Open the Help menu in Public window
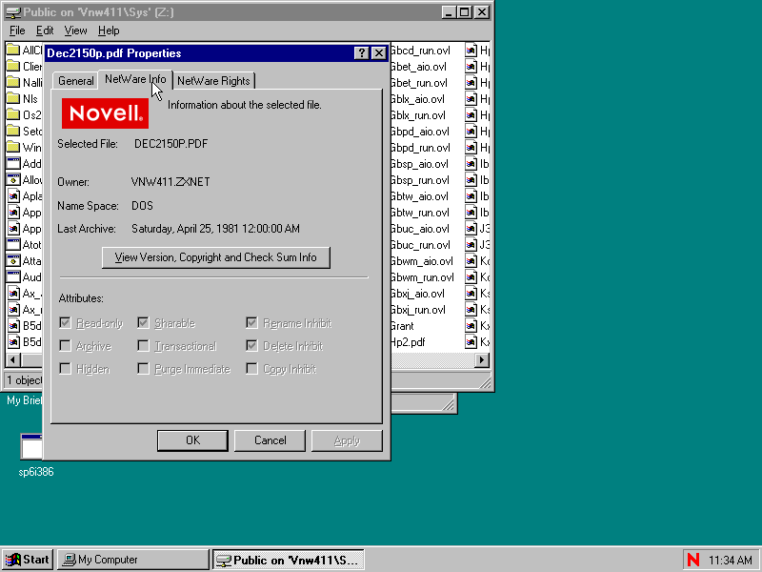The width and height of the screenshot is (762, 572). [x=109, y=31]
